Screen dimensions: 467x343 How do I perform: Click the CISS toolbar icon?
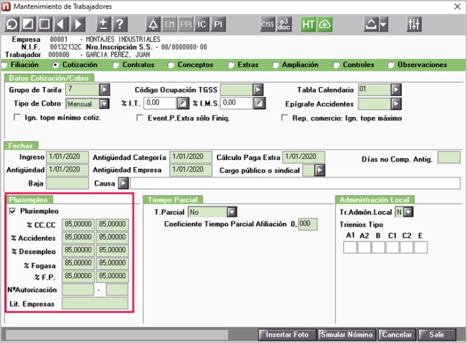267,25
